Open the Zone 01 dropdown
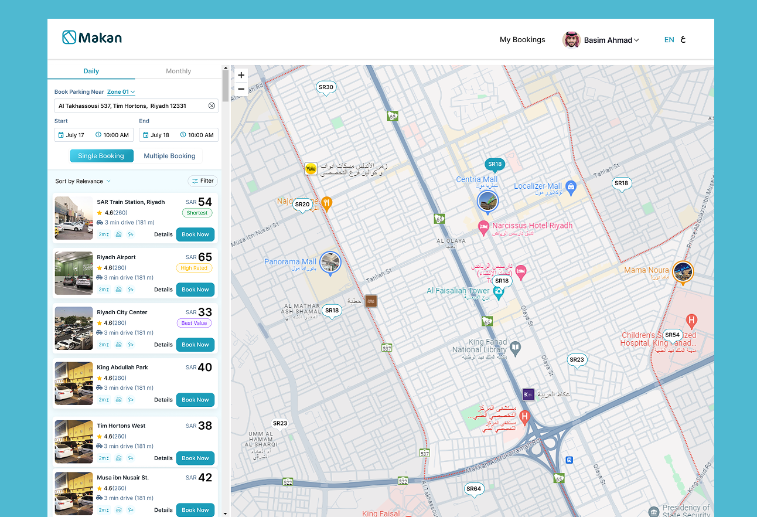 click(x=121, y=92)
